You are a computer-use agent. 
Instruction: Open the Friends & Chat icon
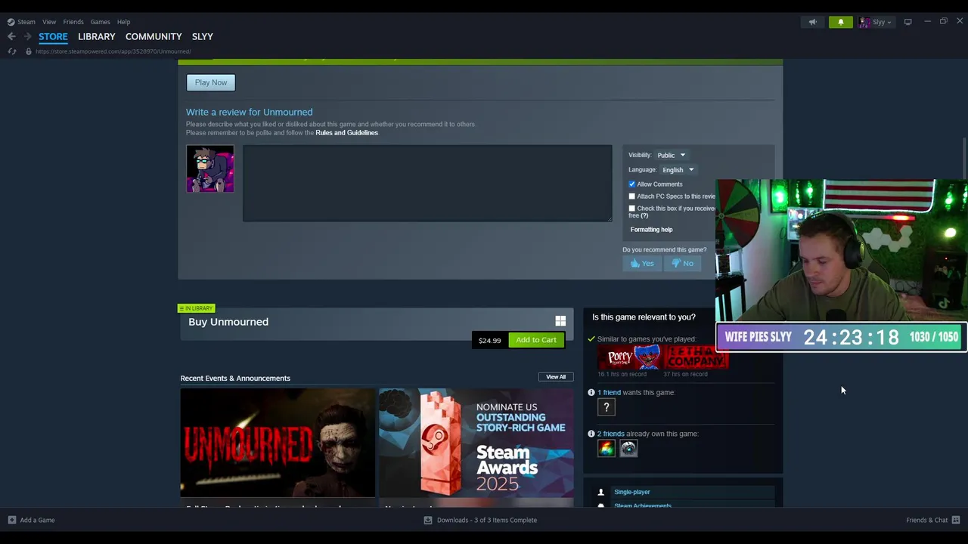click(956, 520)
